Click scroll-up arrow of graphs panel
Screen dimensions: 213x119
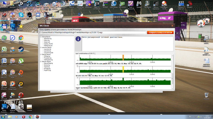(x=172, y=56)
